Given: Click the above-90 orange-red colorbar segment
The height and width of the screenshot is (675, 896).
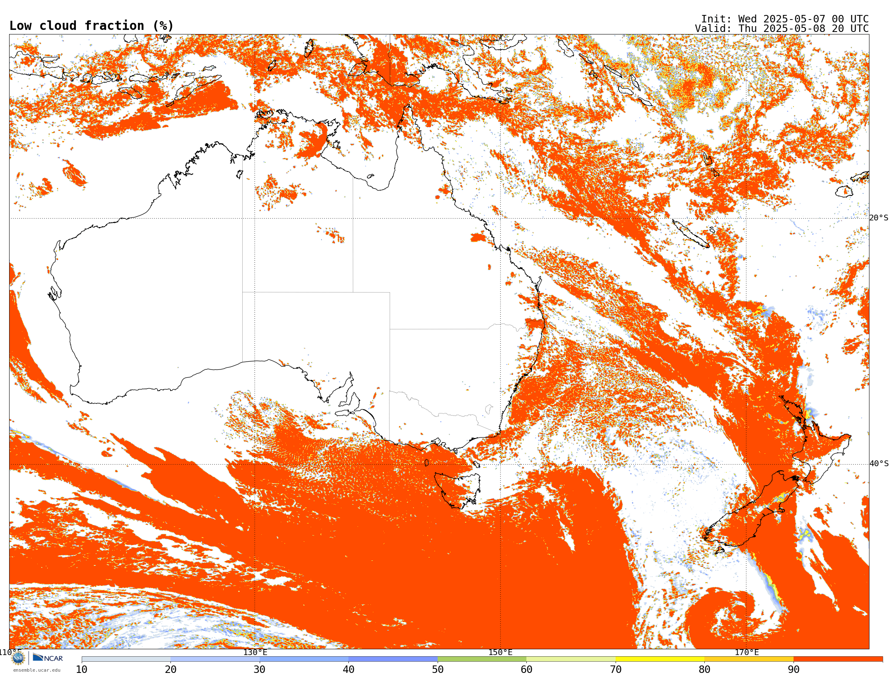Looking at the screenshot, I should 838,659.
